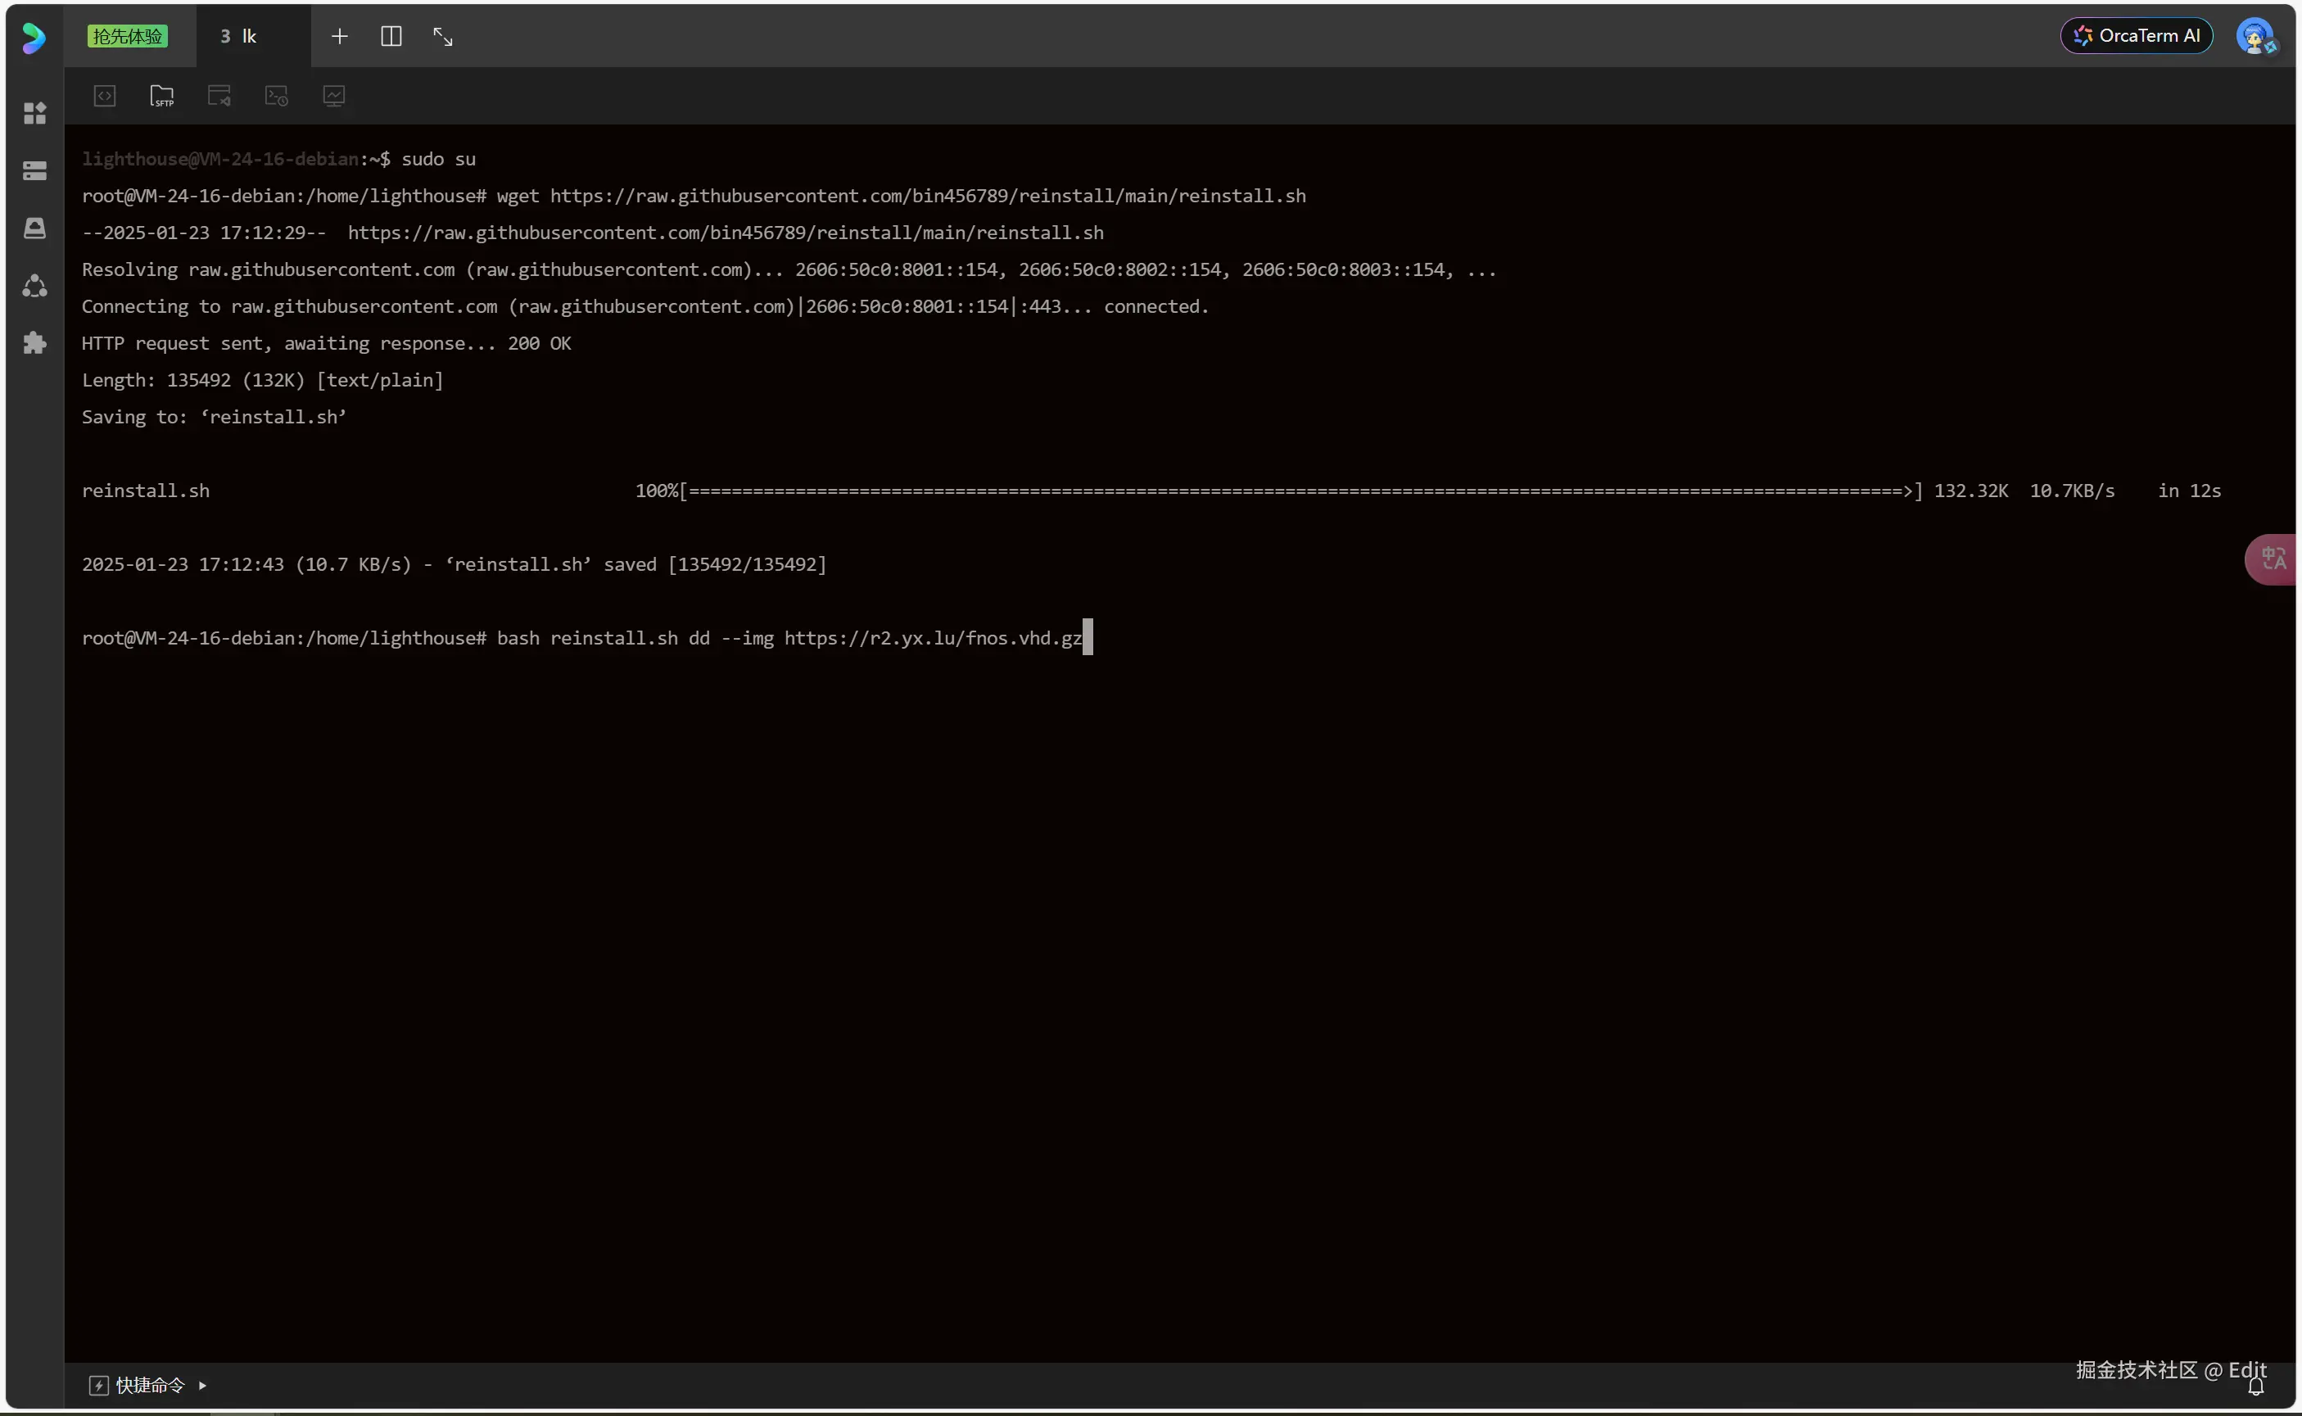
Task: Add a new terminal tab
Action: tap(340, 37)
